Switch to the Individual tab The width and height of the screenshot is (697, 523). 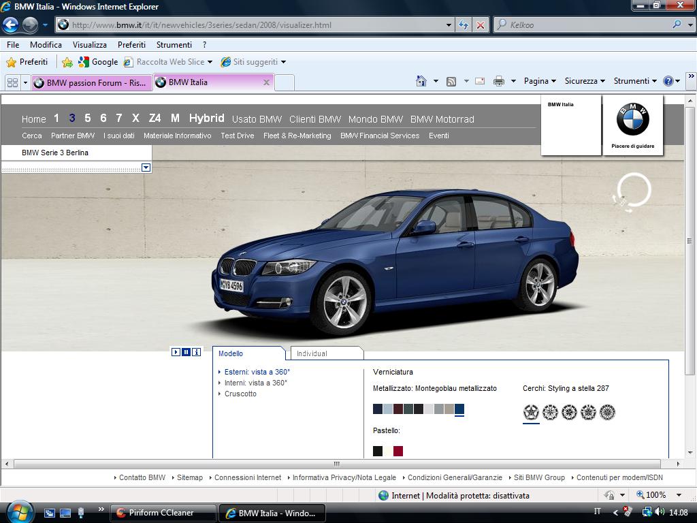point(327,353)
